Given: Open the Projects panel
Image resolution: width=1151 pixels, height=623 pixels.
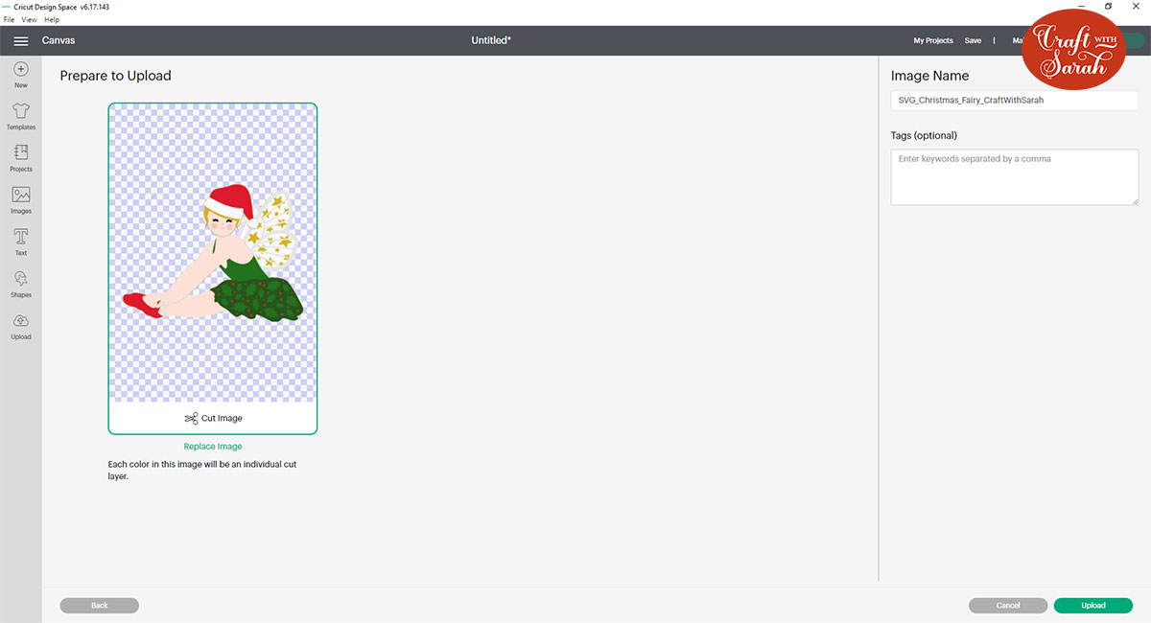Looking at the screenshot, I should (20, 157).
